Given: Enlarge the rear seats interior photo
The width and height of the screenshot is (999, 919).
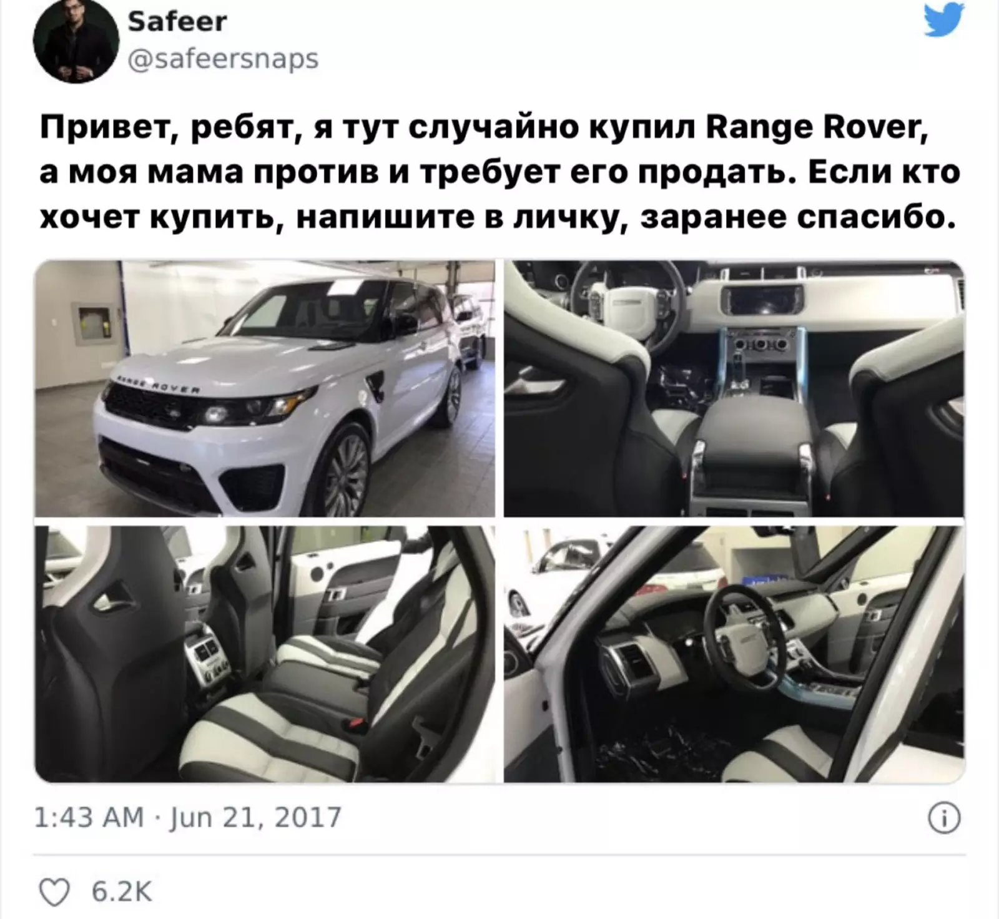Looking at the screenshot, I should (265, 654).
